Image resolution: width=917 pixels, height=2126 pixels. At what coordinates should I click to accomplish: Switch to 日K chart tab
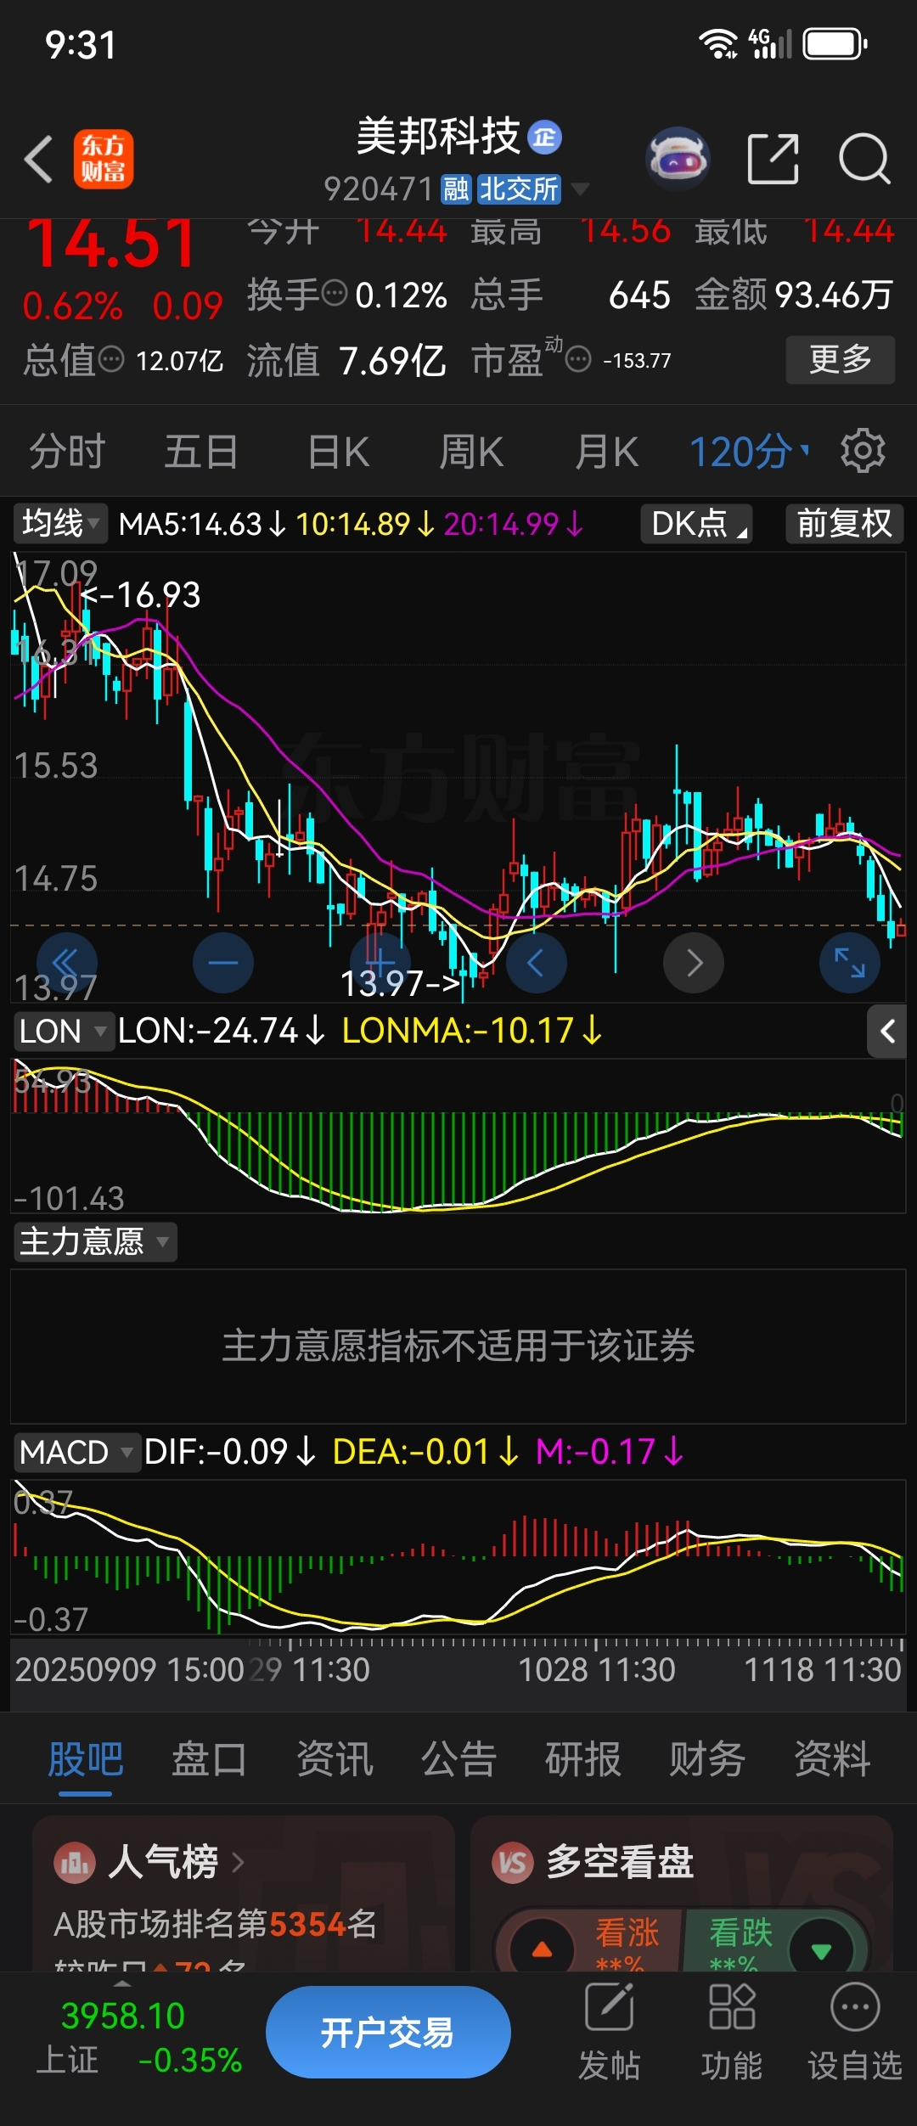point(339,451)
